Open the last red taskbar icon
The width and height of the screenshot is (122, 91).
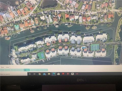(77, 74)
